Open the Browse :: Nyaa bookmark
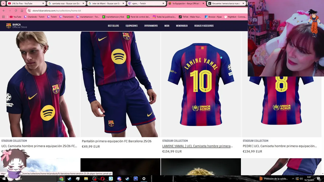This screenshot has height=182, width=324. pyautogui.click(x=213, y=17)
